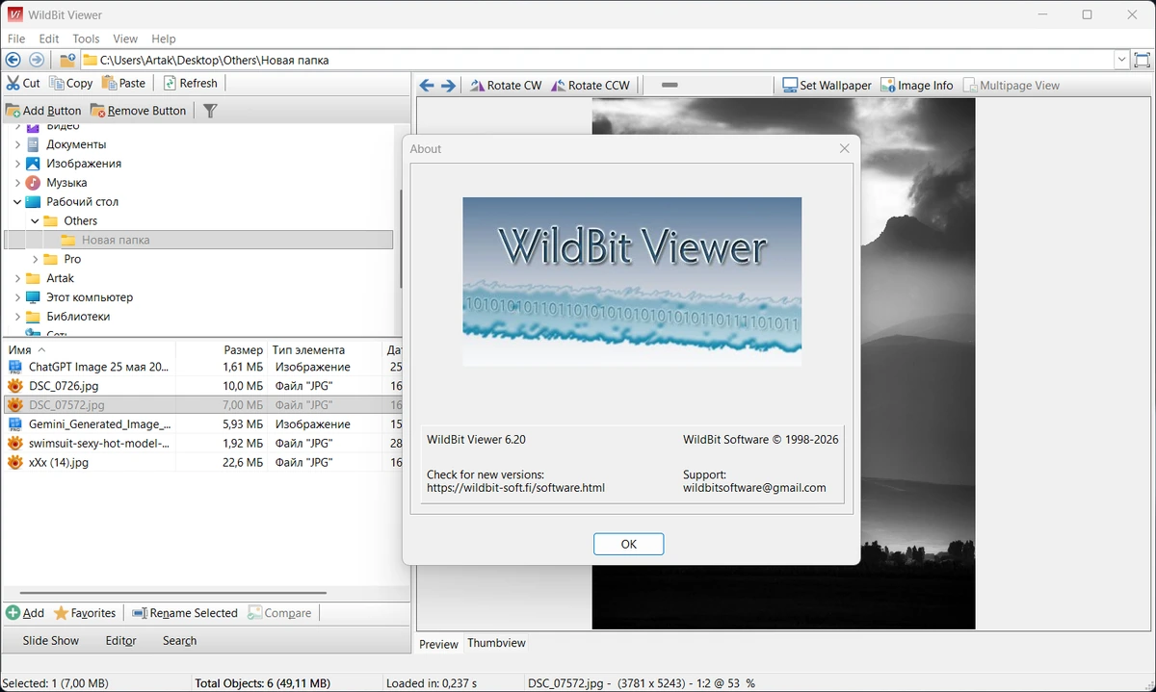Sort files by the Имя column header
The image size is (1156, 692).
coord(92,350)
